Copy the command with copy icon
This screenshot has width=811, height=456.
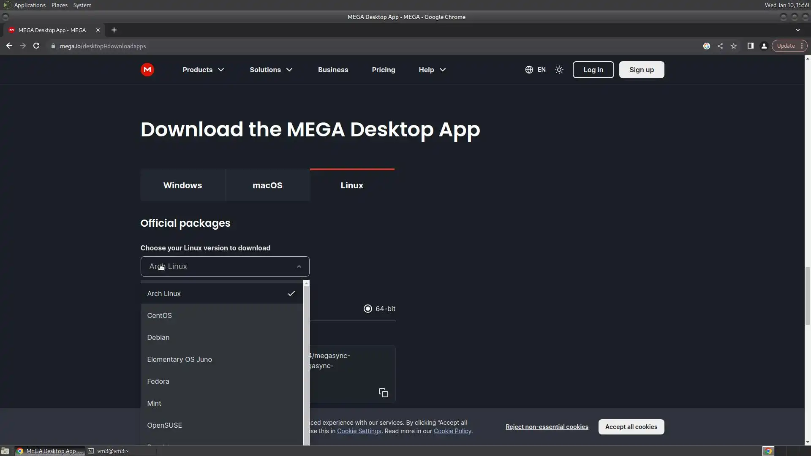(x=383, y=393)
